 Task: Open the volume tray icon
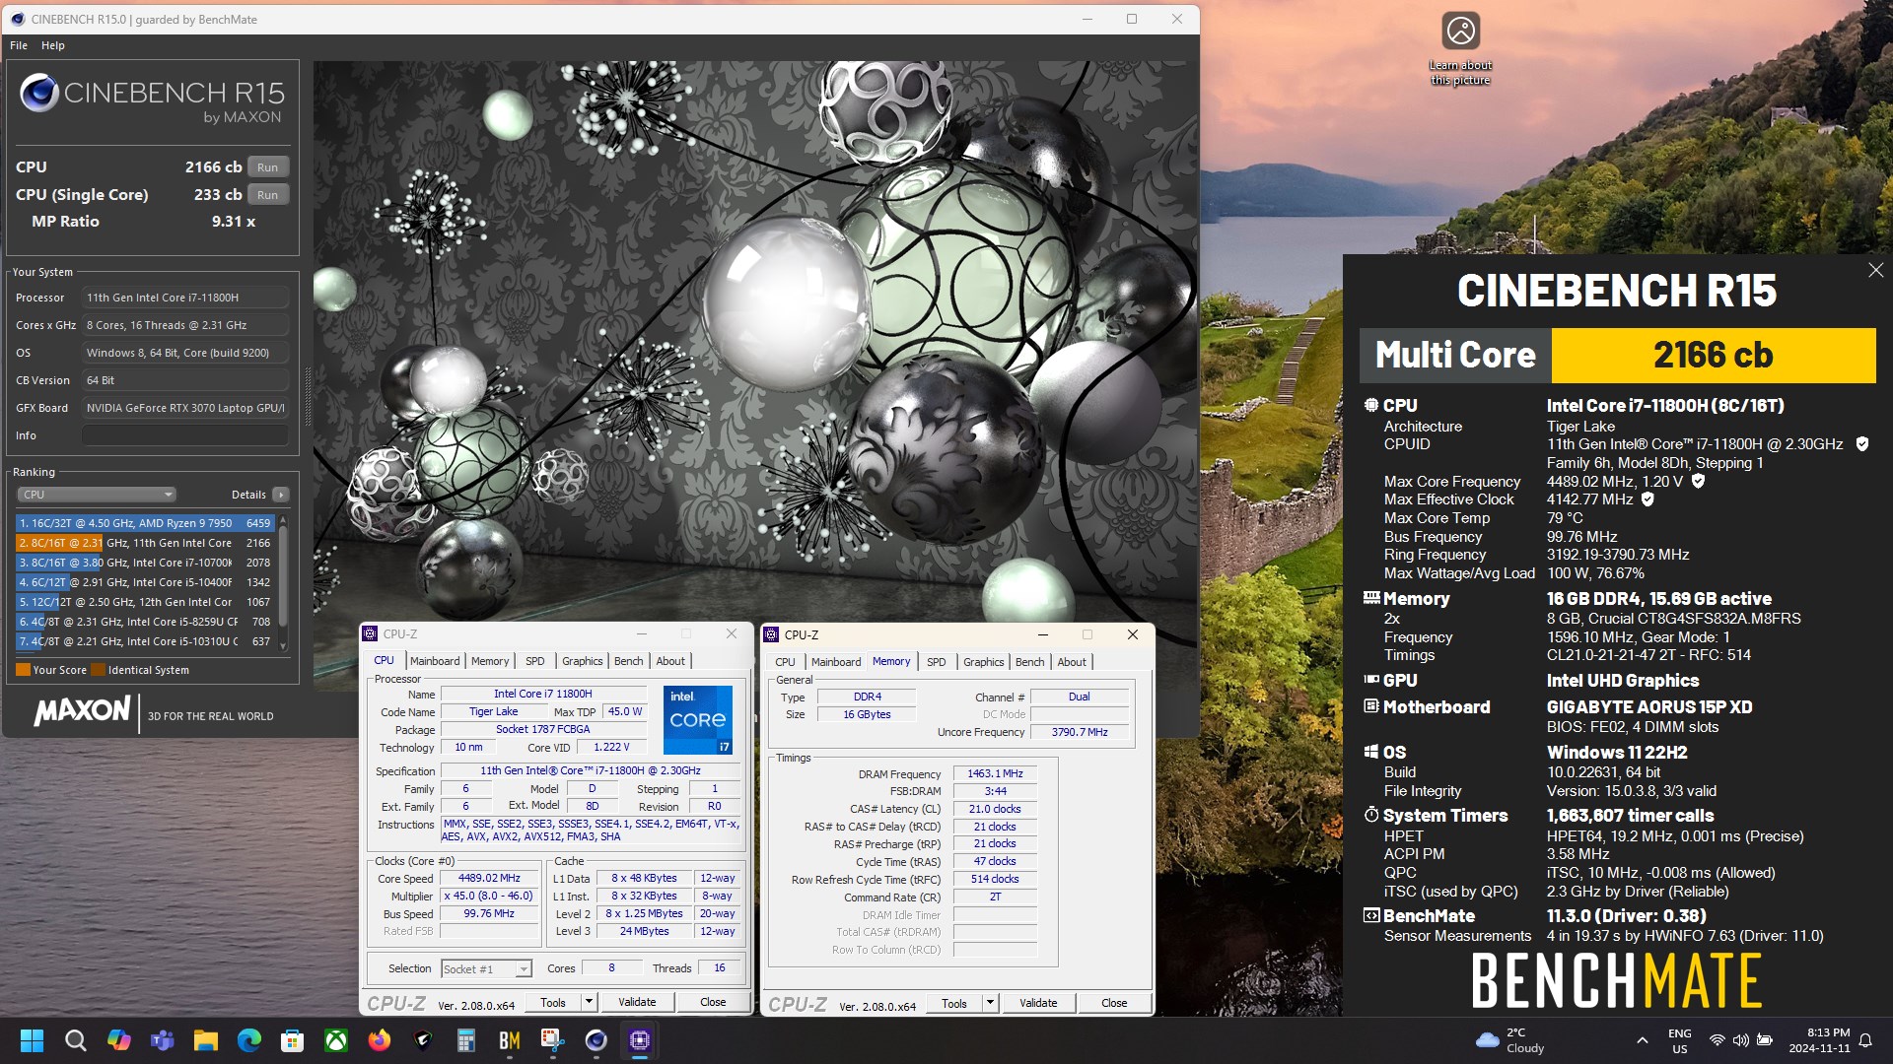[x=1740, y=1040]
